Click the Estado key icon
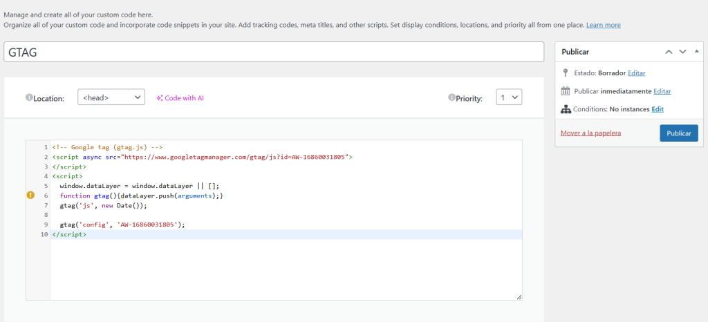 pos(566,73)
